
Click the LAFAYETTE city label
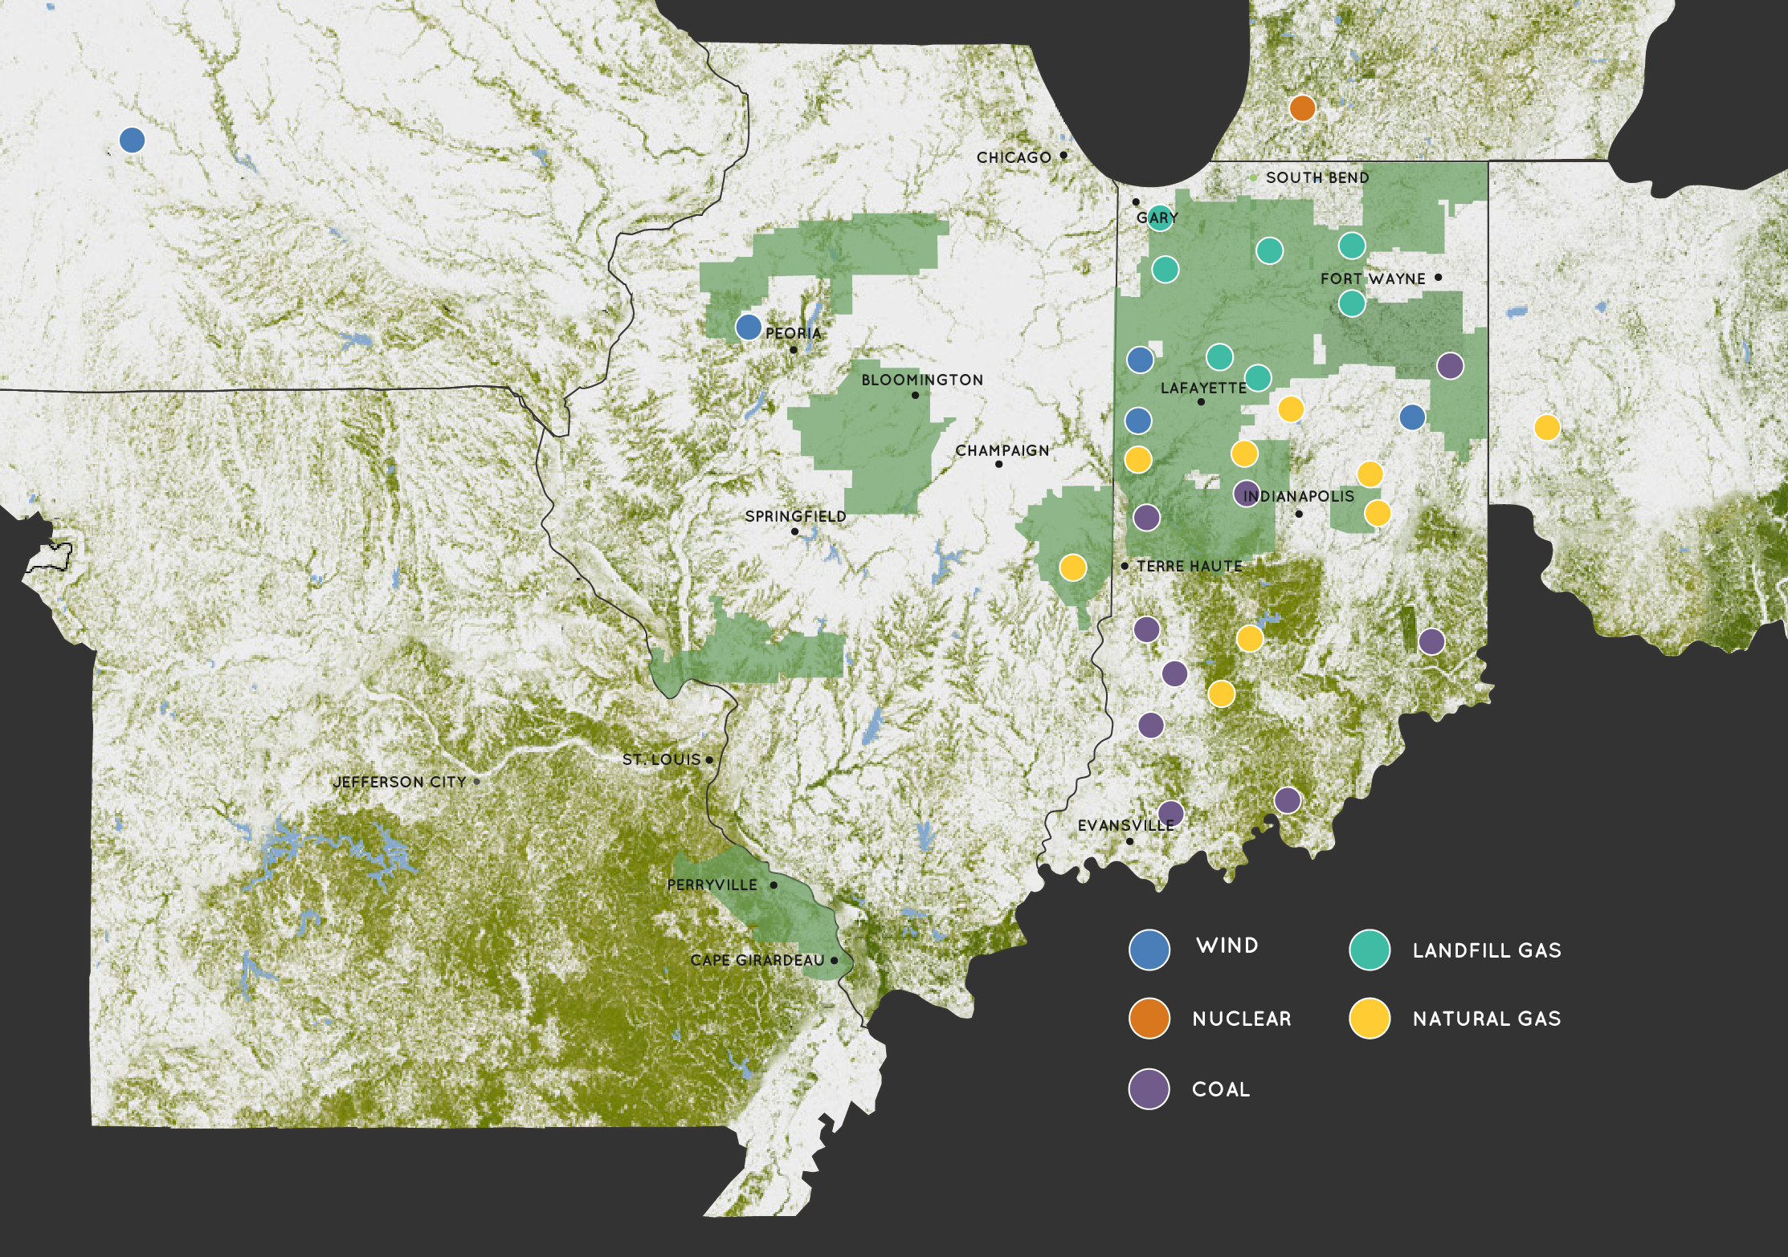(1203, 388)
